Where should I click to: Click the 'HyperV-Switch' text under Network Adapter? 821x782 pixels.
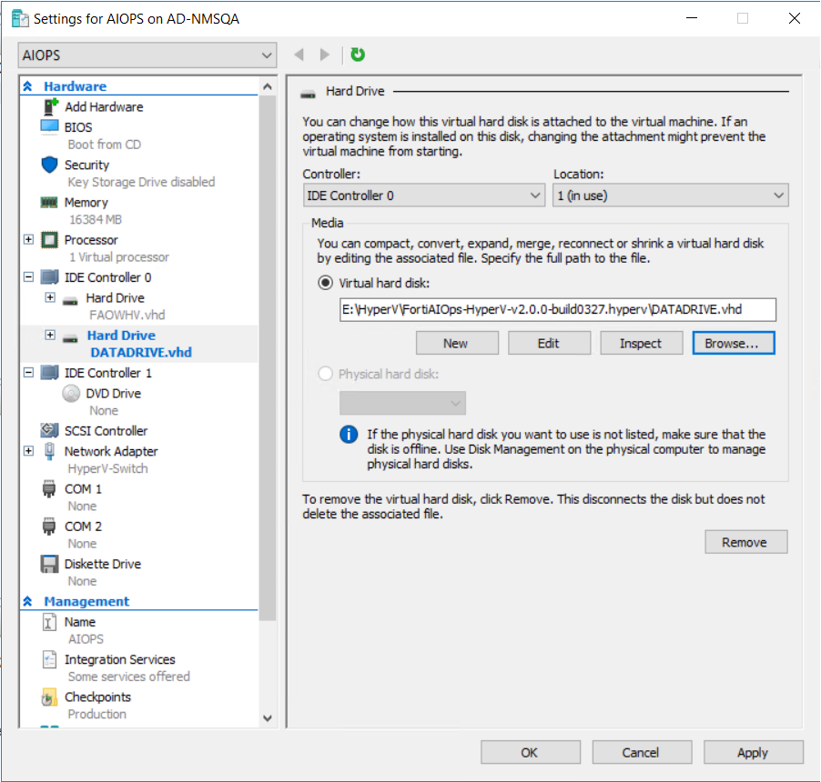pyautogui.click(x=108, y=468)
